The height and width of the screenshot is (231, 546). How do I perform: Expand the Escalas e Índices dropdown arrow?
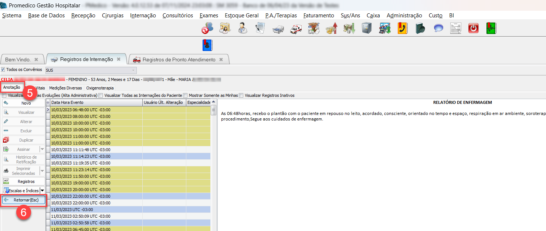(x=42, y=190)
